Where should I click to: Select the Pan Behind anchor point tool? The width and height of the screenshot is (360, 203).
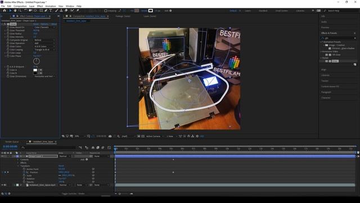coord(35,11)
